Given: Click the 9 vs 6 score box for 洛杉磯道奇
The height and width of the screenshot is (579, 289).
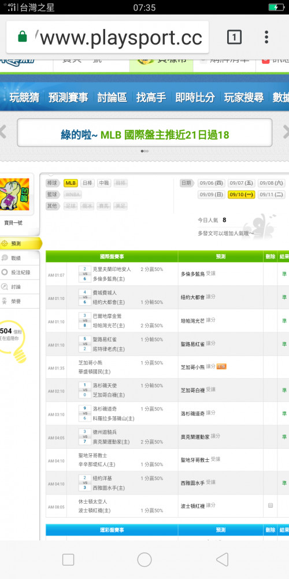Looking at the screenshot, I should [85, 413].
